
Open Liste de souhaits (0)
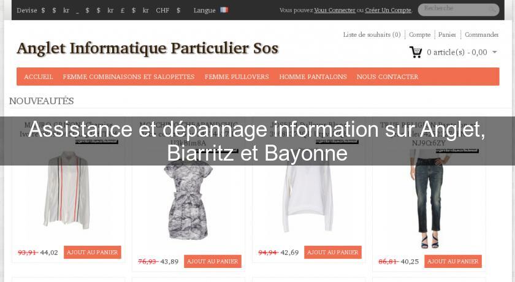point(372,34)
